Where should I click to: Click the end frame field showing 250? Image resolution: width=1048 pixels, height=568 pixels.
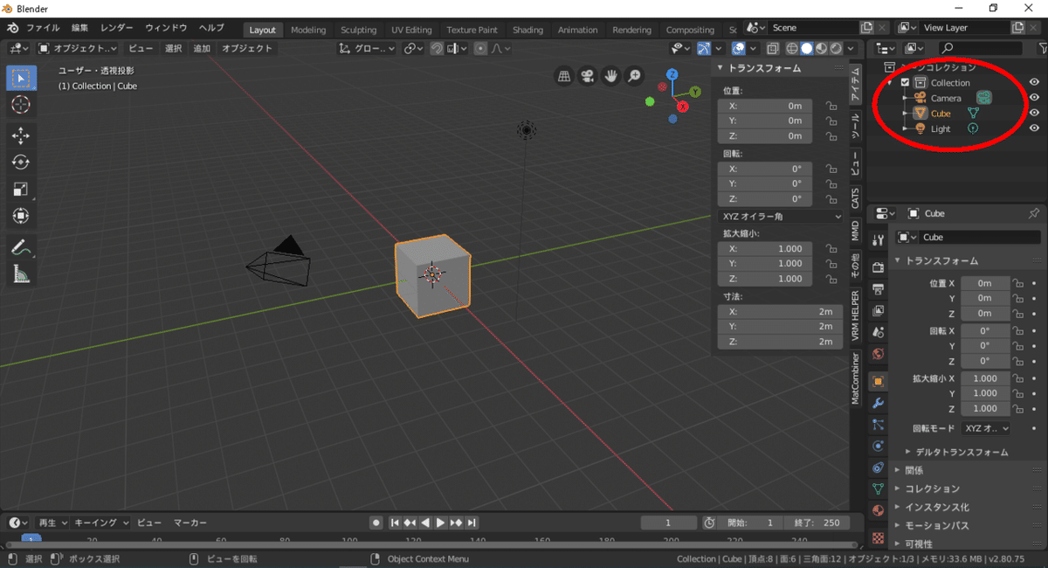pyautogui.click(x=816, y=523)
